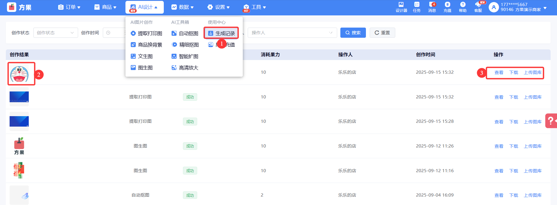Click the 方果 logo icon
Screen dimensions: 557x205
12,7
